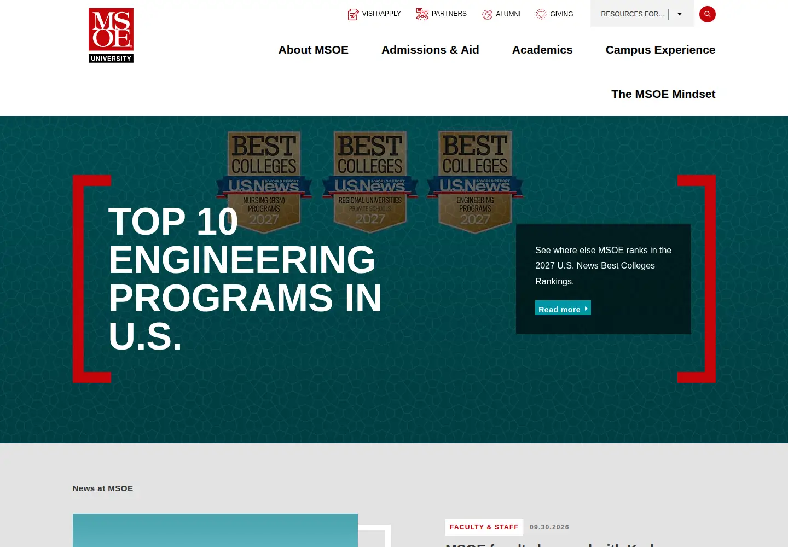Expand the Resources For dropdown

coord(641,14)
